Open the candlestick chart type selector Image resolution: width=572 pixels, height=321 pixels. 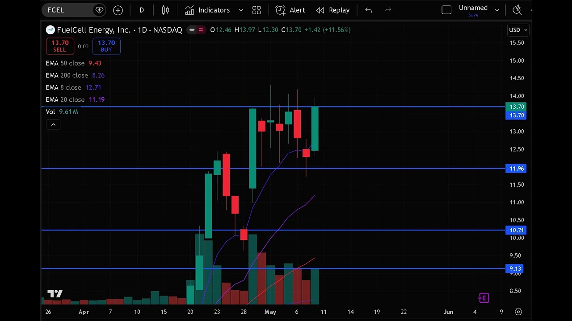165,10
